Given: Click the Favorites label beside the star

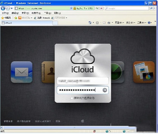Looking at the screenshot, I should [x=8, y=18].
